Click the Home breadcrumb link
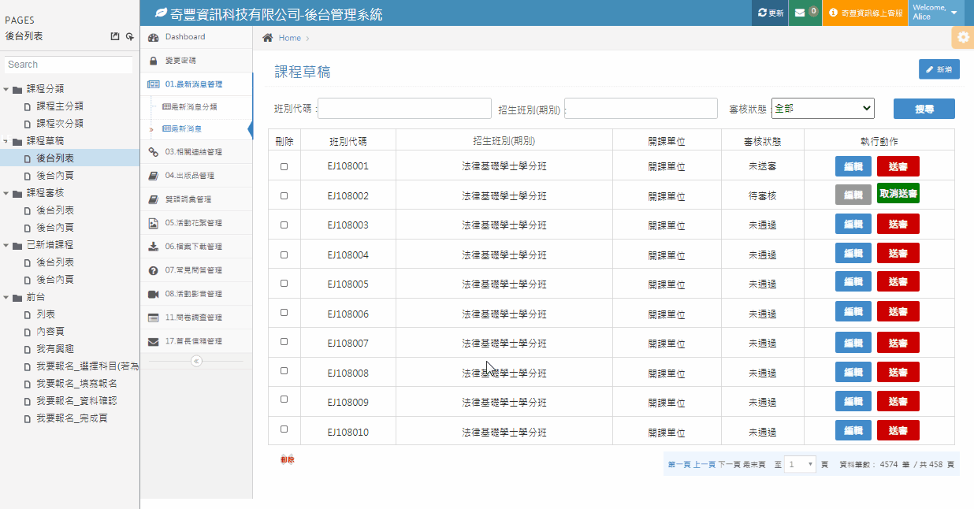 (x=289, y=38)
